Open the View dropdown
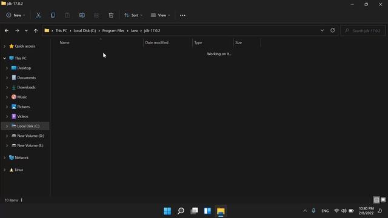 pos(160,15)
